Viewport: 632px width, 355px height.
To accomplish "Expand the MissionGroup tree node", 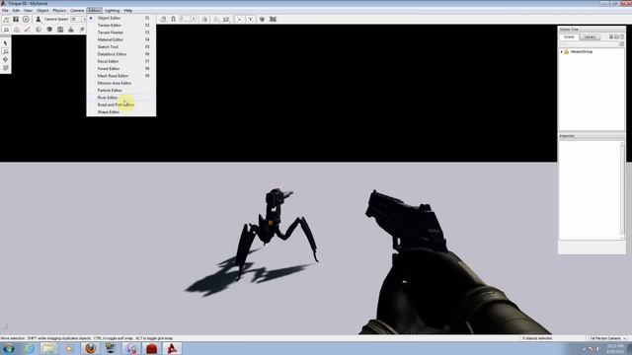I will (562, 52).
